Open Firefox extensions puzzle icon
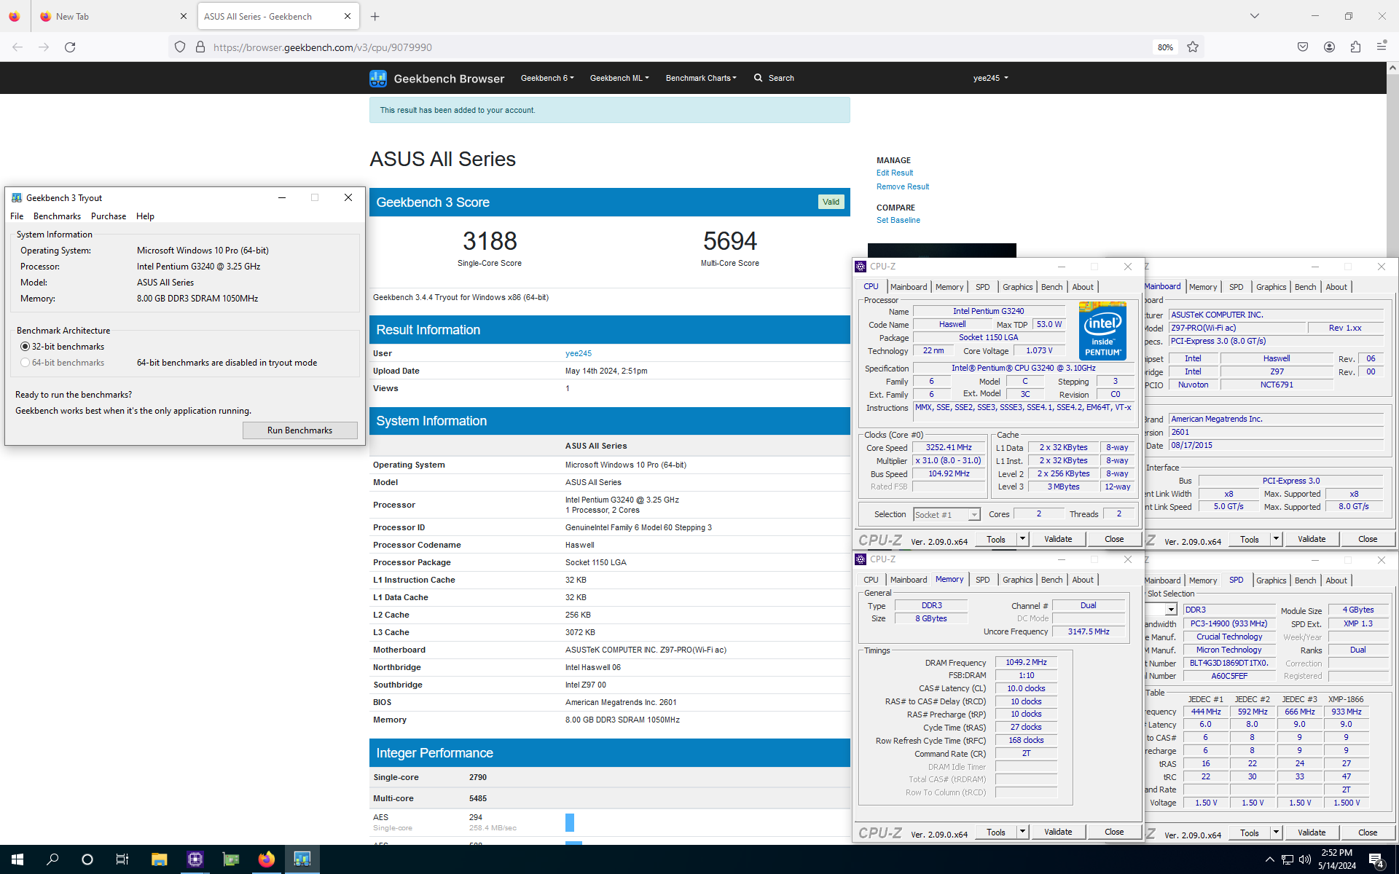Image resolution: width=1399 pixels, height=874 pixels. [x=1355, y=47]
